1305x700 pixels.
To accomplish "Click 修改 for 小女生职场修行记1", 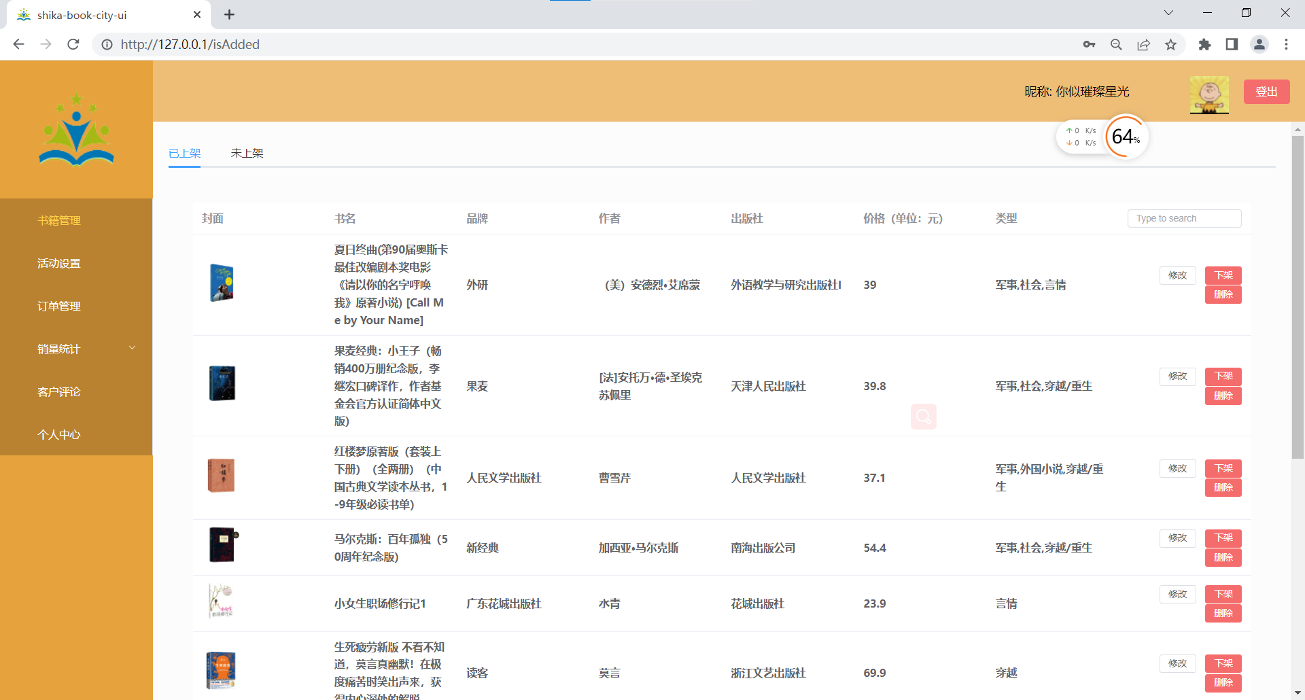I will pos(1177,593).
